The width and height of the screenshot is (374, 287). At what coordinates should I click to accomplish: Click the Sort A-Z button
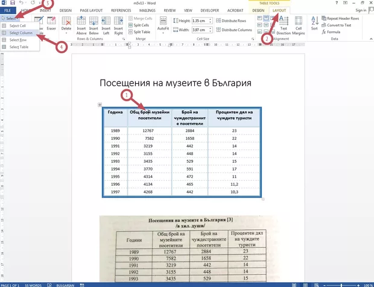tap(315, 23)
